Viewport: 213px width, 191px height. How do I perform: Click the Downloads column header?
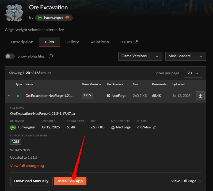[x=159, y=84]
